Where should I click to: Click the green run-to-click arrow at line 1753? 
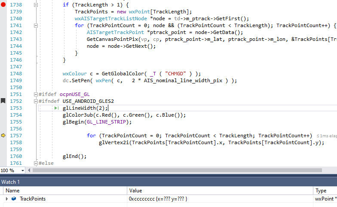[x=57, y=108]
